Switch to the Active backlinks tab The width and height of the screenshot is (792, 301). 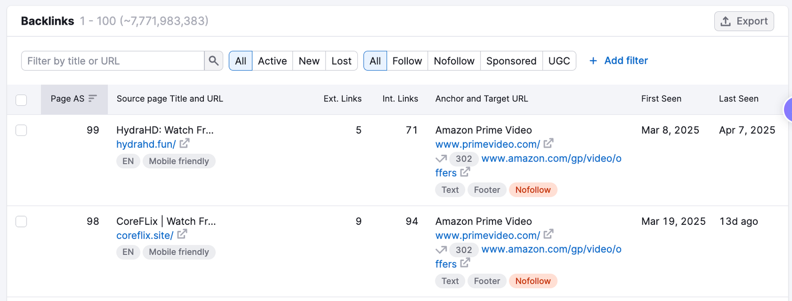click(x=272, y=60)
